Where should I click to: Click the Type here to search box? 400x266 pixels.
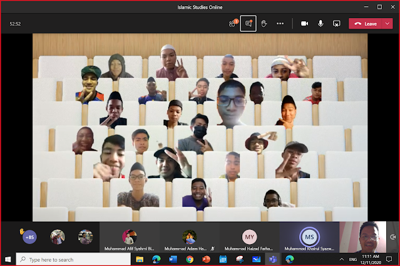[x=73, y=259]
